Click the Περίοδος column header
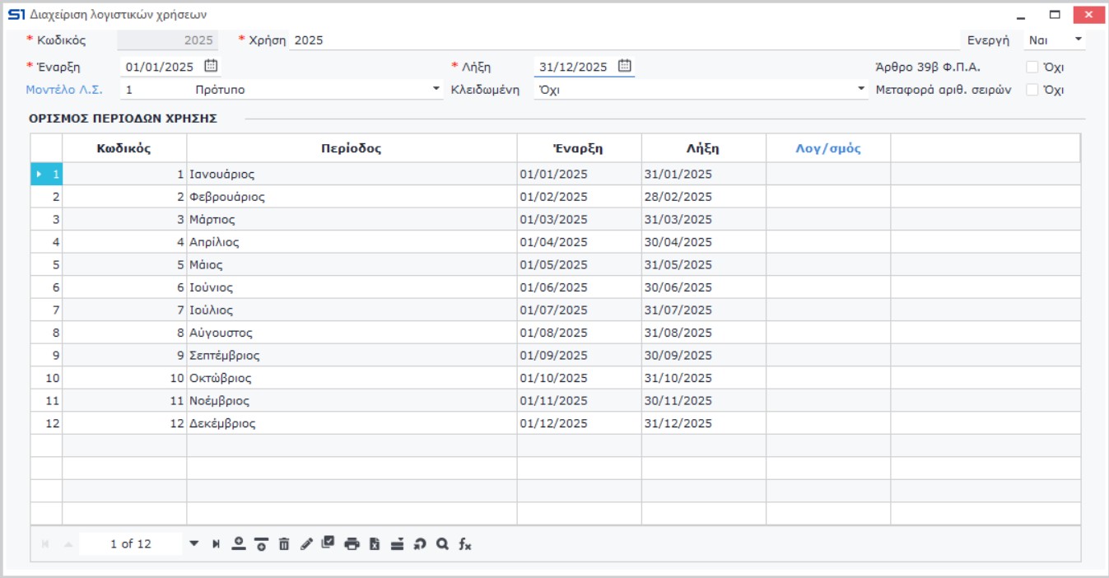Image resolution: width=1109 pixels, height=578 pixels. click(352, 149)
